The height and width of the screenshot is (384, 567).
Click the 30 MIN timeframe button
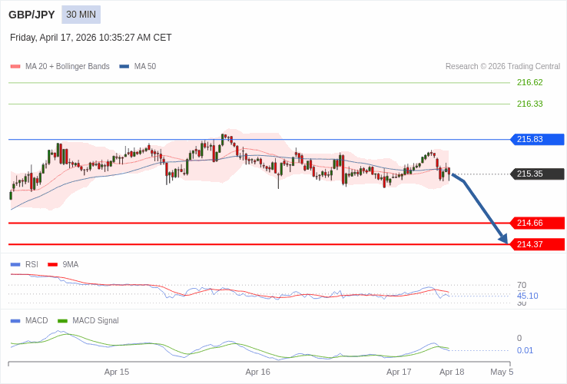tap(81, 15)
